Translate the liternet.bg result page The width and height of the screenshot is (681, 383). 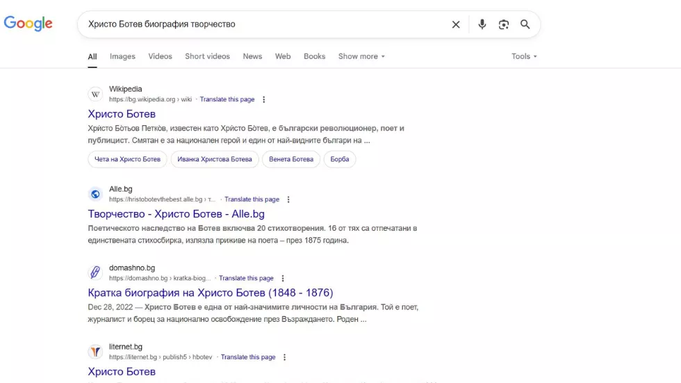tap(248, 357)
